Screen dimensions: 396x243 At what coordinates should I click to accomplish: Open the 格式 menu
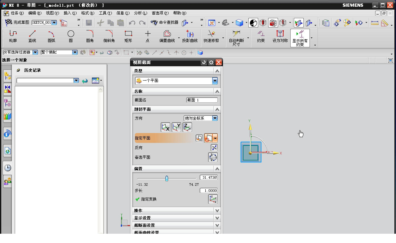(x=87, y=13)
